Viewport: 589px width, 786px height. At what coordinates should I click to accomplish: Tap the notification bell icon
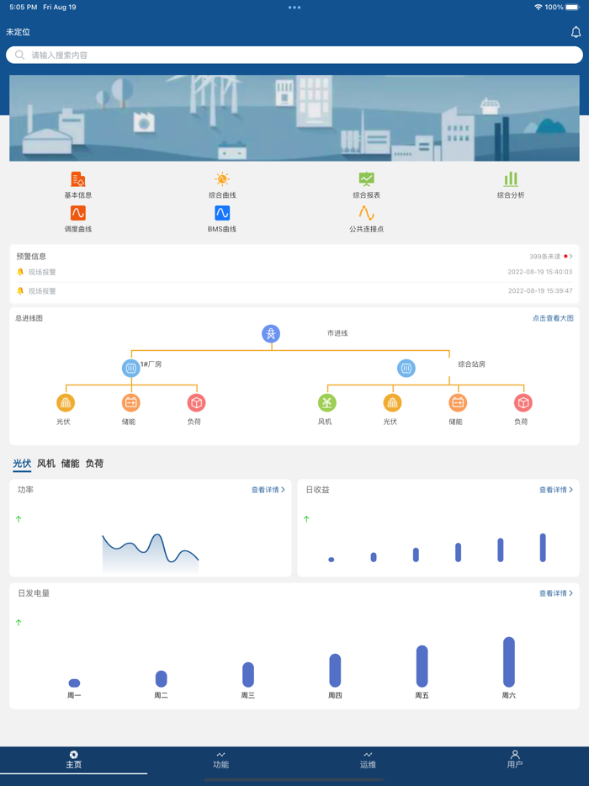576,32
